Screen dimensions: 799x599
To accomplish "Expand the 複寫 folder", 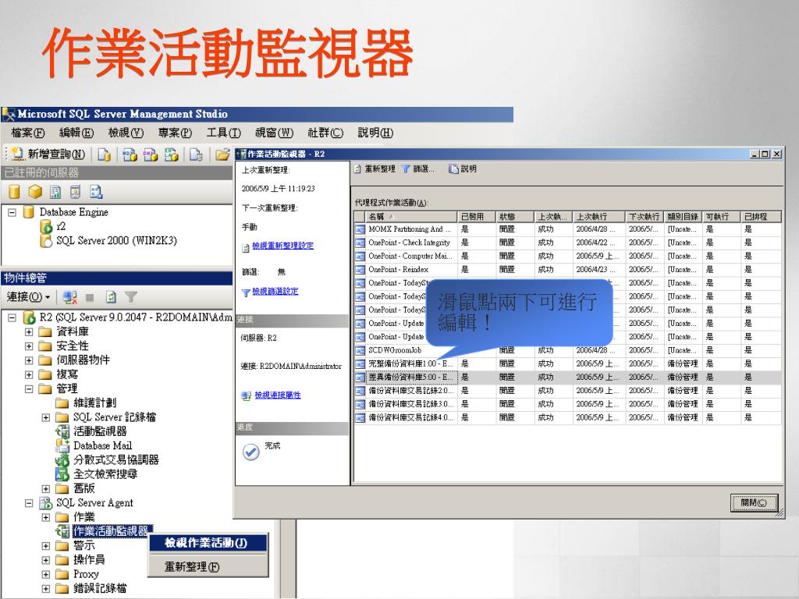I will click(x=29, y=374).
